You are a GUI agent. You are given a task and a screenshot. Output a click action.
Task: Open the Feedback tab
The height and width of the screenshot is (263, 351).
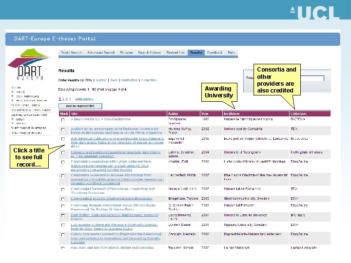214,53
